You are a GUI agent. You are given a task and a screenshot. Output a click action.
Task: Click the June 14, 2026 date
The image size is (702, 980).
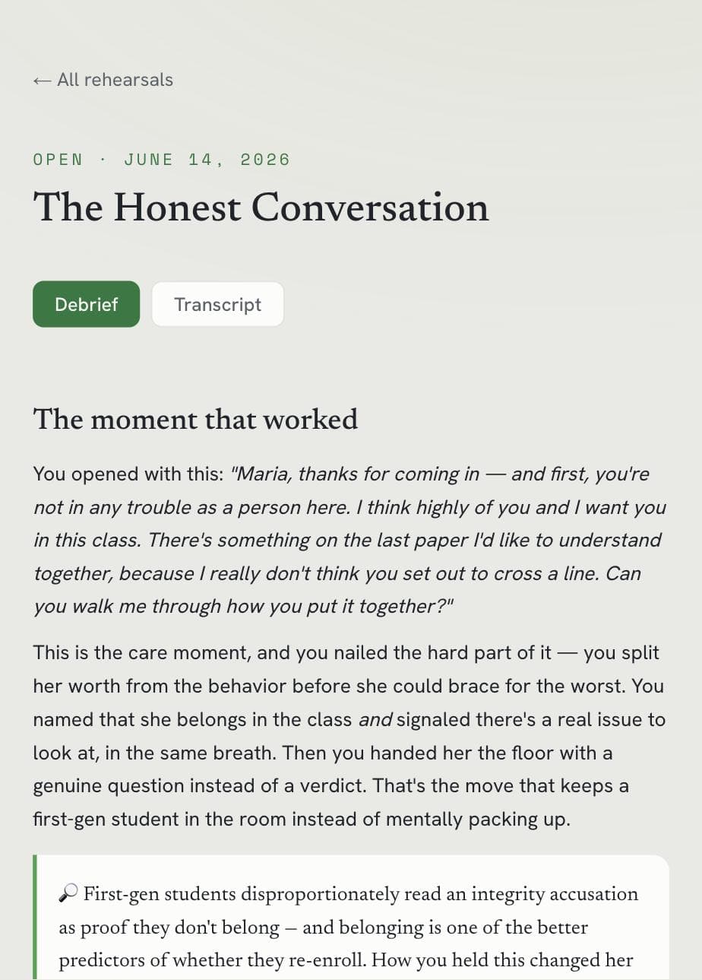207,160
